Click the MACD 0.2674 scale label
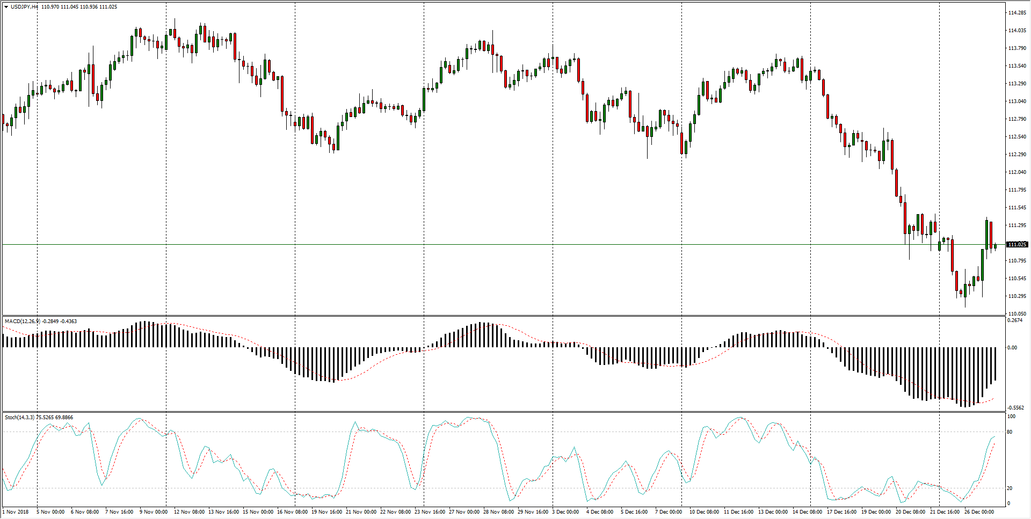The width and height of the screenshot is (1031, 519). (1015, 320)
